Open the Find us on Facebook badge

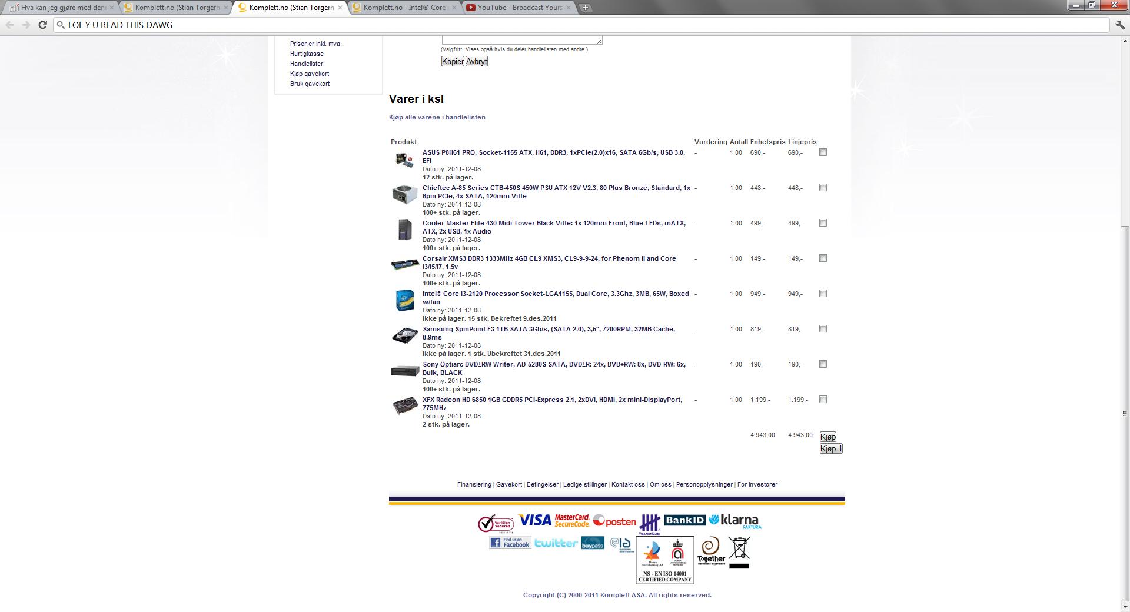point(510,543)
